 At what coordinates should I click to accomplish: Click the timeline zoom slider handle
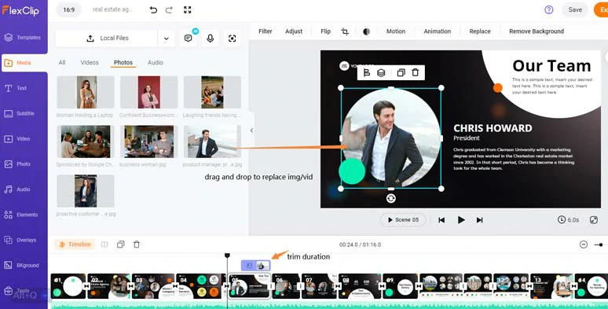[601, 245]
